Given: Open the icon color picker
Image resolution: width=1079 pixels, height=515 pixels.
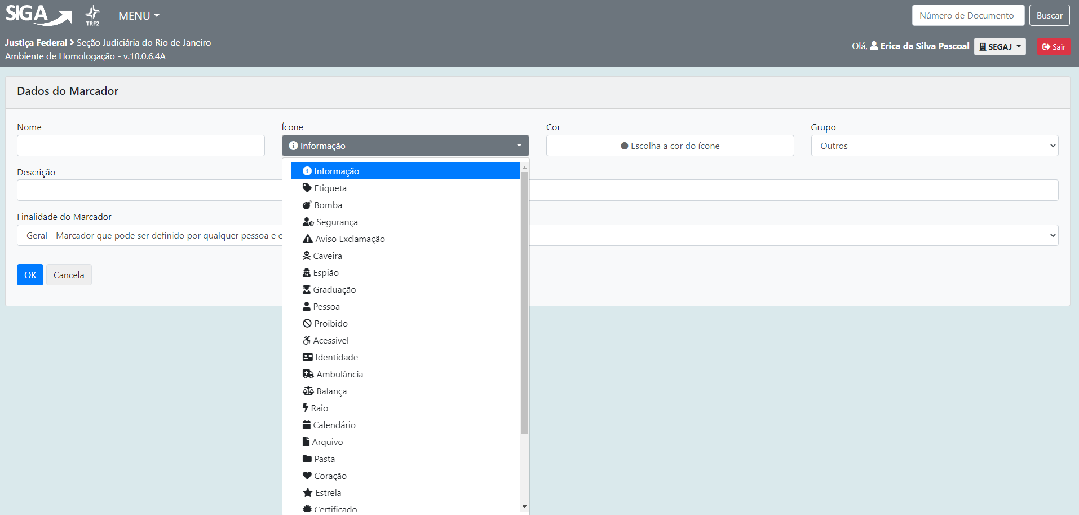Looking at the screenshot, I should click(x=670, y=146).
